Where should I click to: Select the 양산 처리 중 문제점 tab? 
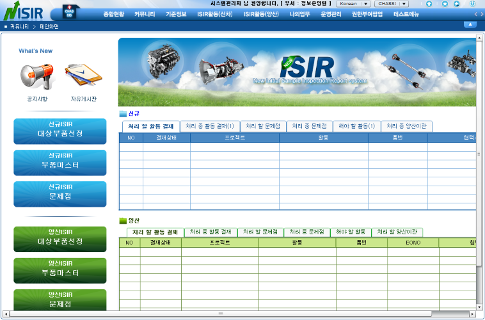(x=307, y=232)
